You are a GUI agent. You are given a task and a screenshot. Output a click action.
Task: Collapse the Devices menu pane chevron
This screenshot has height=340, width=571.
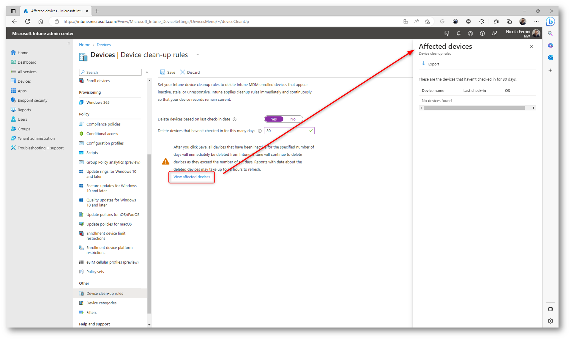pyautogui.click(x=147, y=73)
